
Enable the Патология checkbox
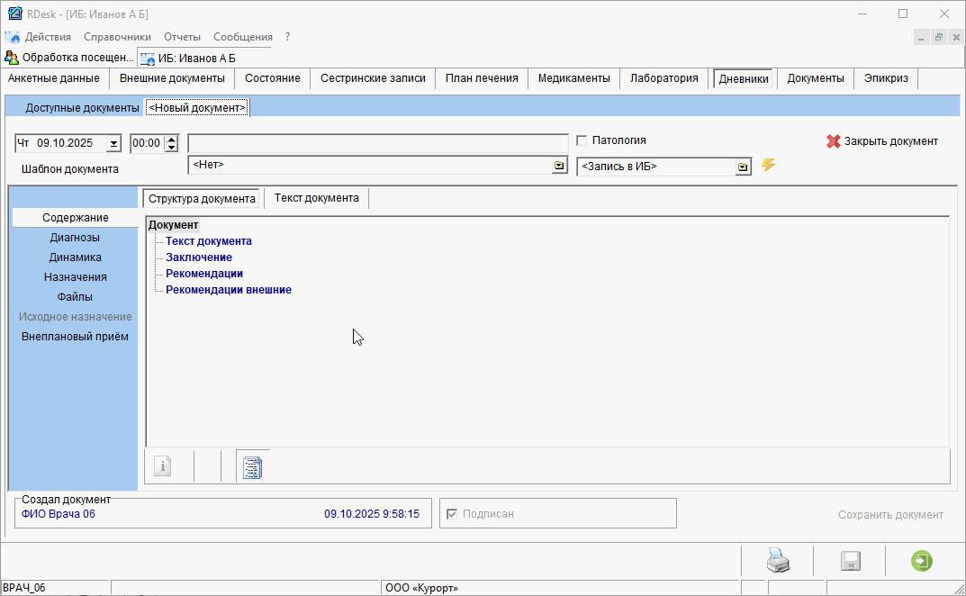(x=582, y=140)
